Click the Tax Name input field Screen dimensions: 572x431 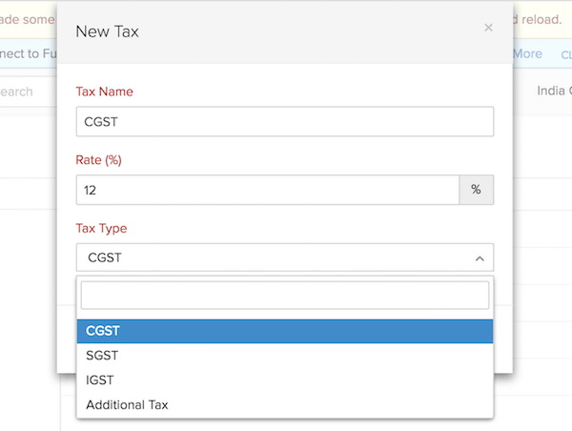point(284,122)
